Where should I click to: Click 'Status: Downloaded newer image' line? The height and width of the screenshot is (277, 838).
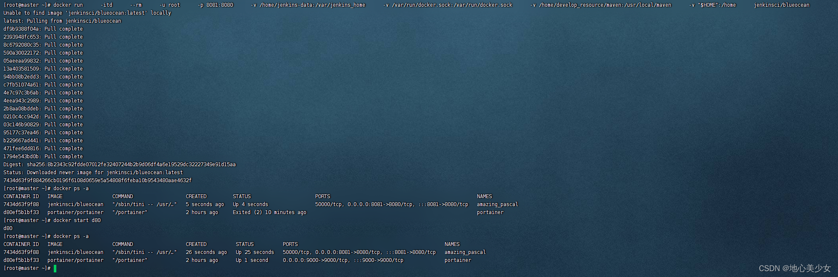tap(93, 172)
